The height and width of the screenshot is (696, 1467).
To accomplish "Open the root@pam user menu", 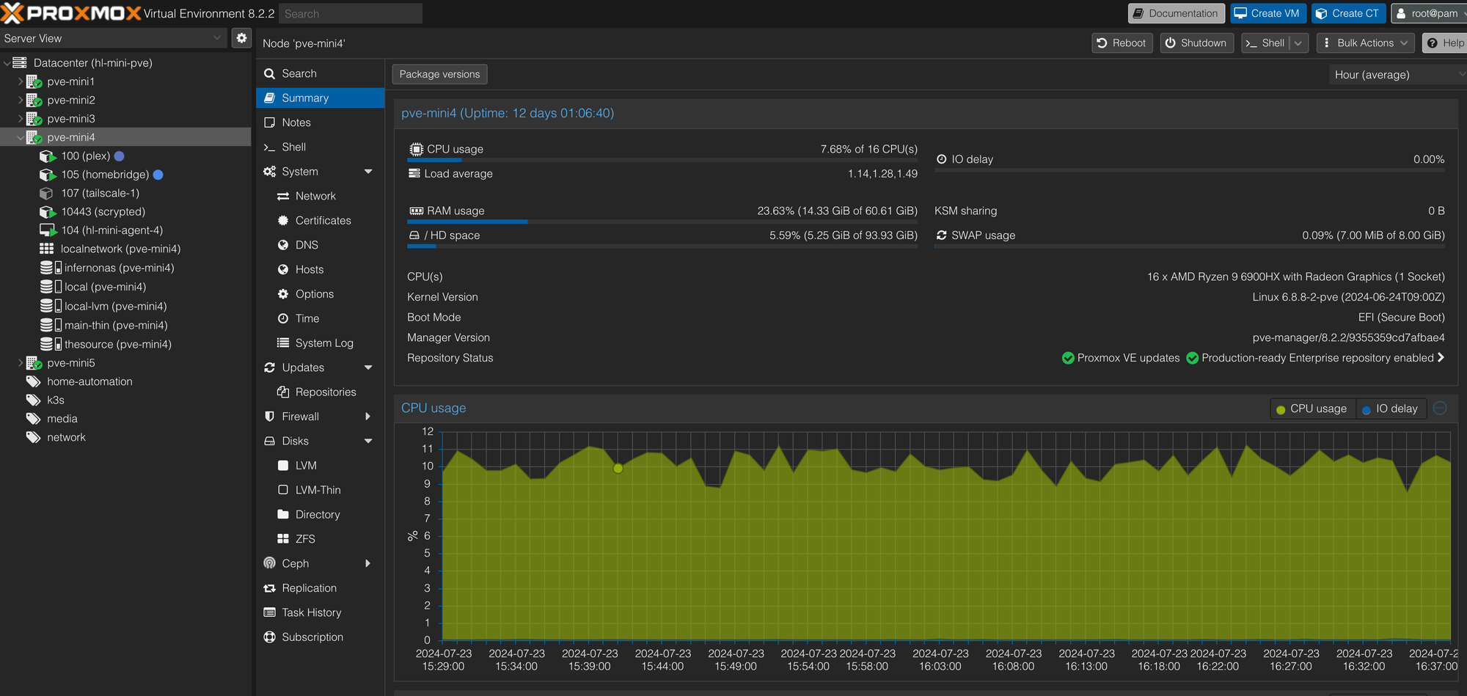I will [x=1427, y=13].
